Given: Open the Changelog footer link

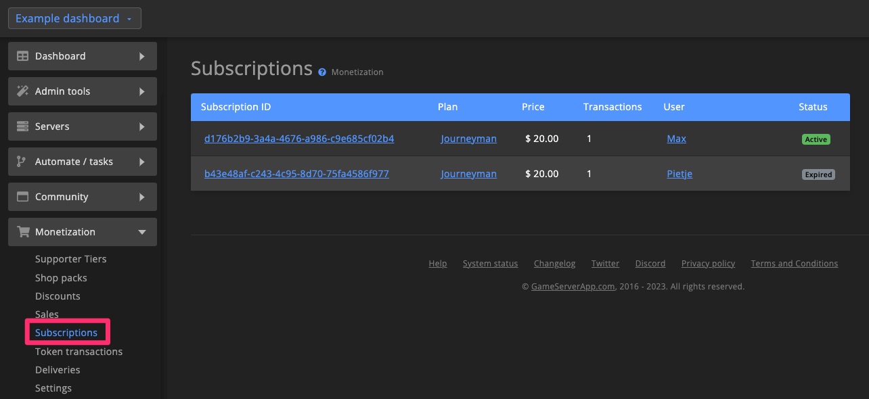Looking at the screenshot, I should coord(554,263).
